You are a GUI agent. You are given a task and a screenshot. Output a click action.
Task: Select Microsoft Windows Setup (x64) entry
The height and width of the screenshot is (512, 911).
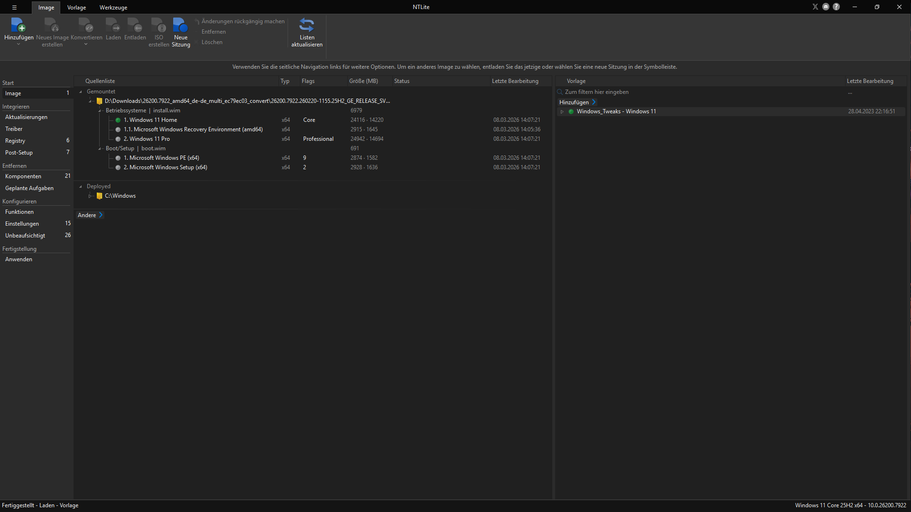click(x=165, y=167)
